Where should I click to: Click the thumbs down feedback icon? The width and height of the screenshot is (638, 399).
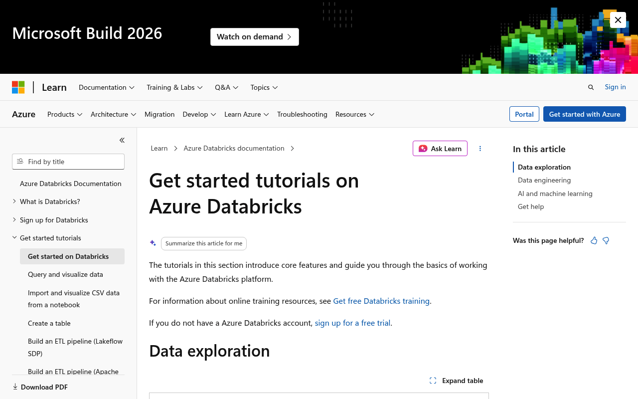pos(606,240)
